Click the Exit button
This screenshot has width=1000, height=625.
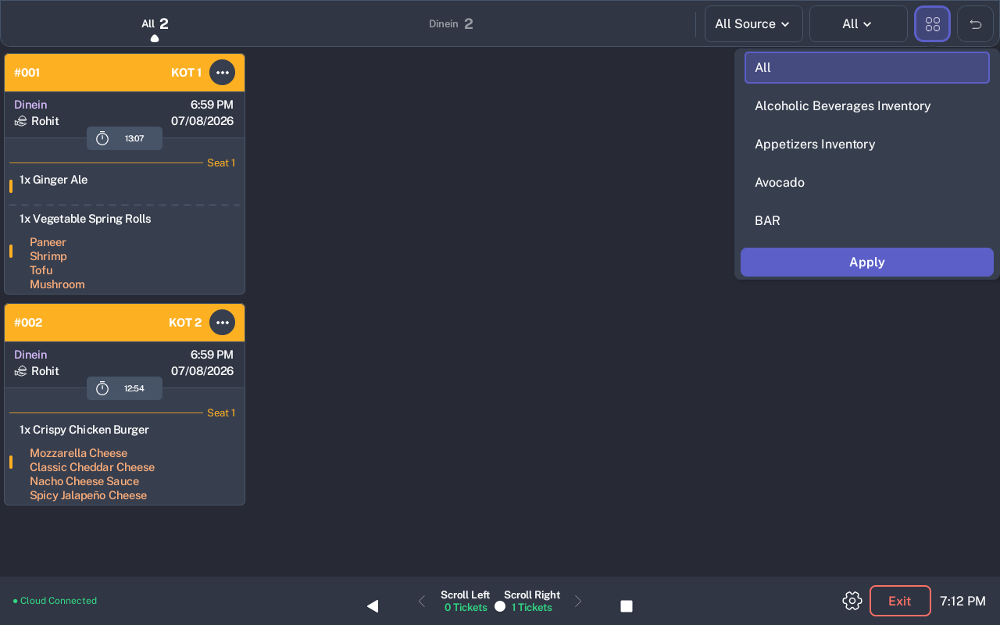point(900,601)
